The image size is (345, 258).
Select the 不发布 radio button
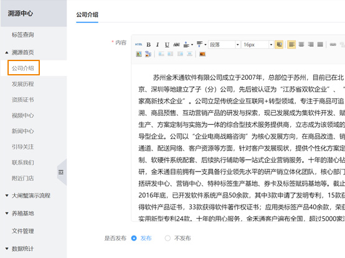168,238
